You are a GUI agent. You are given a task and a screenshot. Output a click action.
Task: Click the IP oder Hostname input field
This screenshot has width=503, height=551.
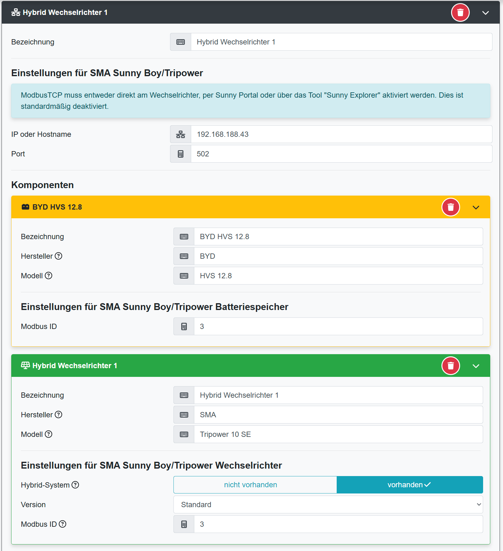tap(341, 134)
